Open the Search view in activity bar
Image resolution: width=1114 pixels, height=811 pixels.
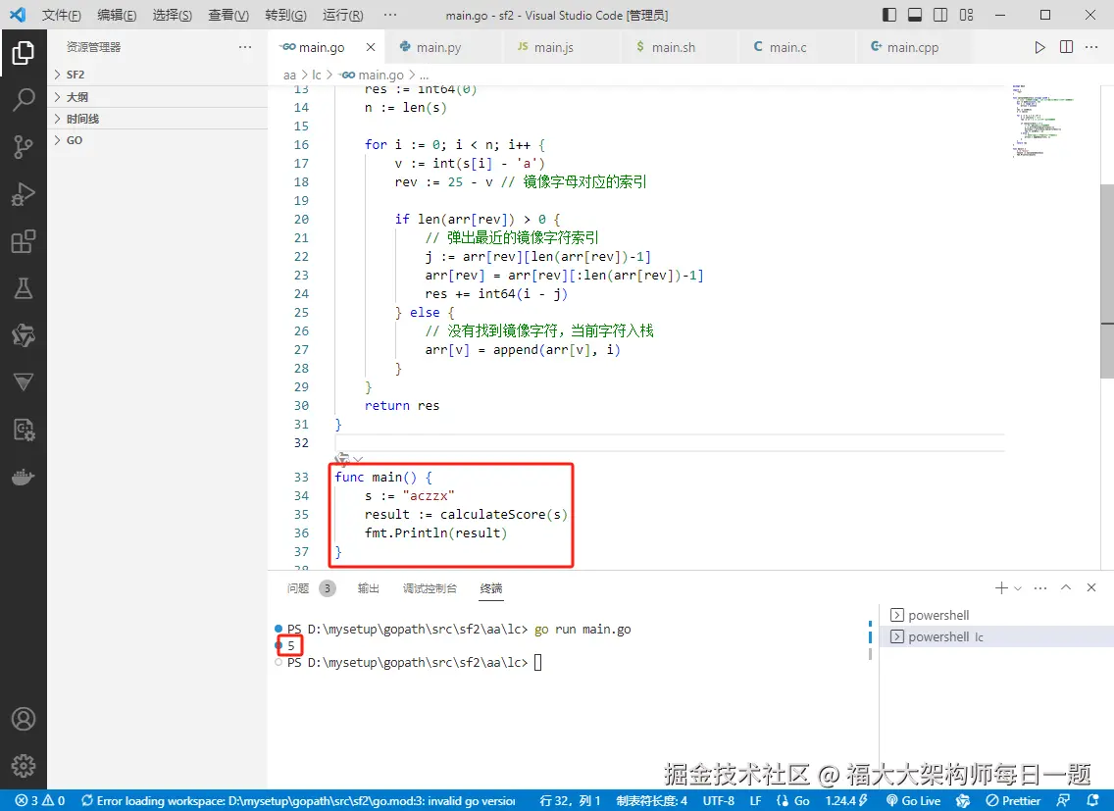pyautogui.click(x=23, y=99)
